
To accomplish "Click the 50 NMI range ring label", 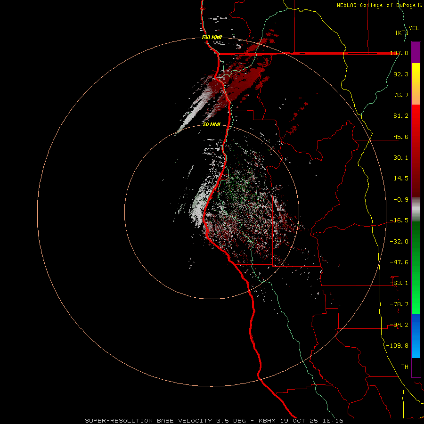I will click(212, 125).
